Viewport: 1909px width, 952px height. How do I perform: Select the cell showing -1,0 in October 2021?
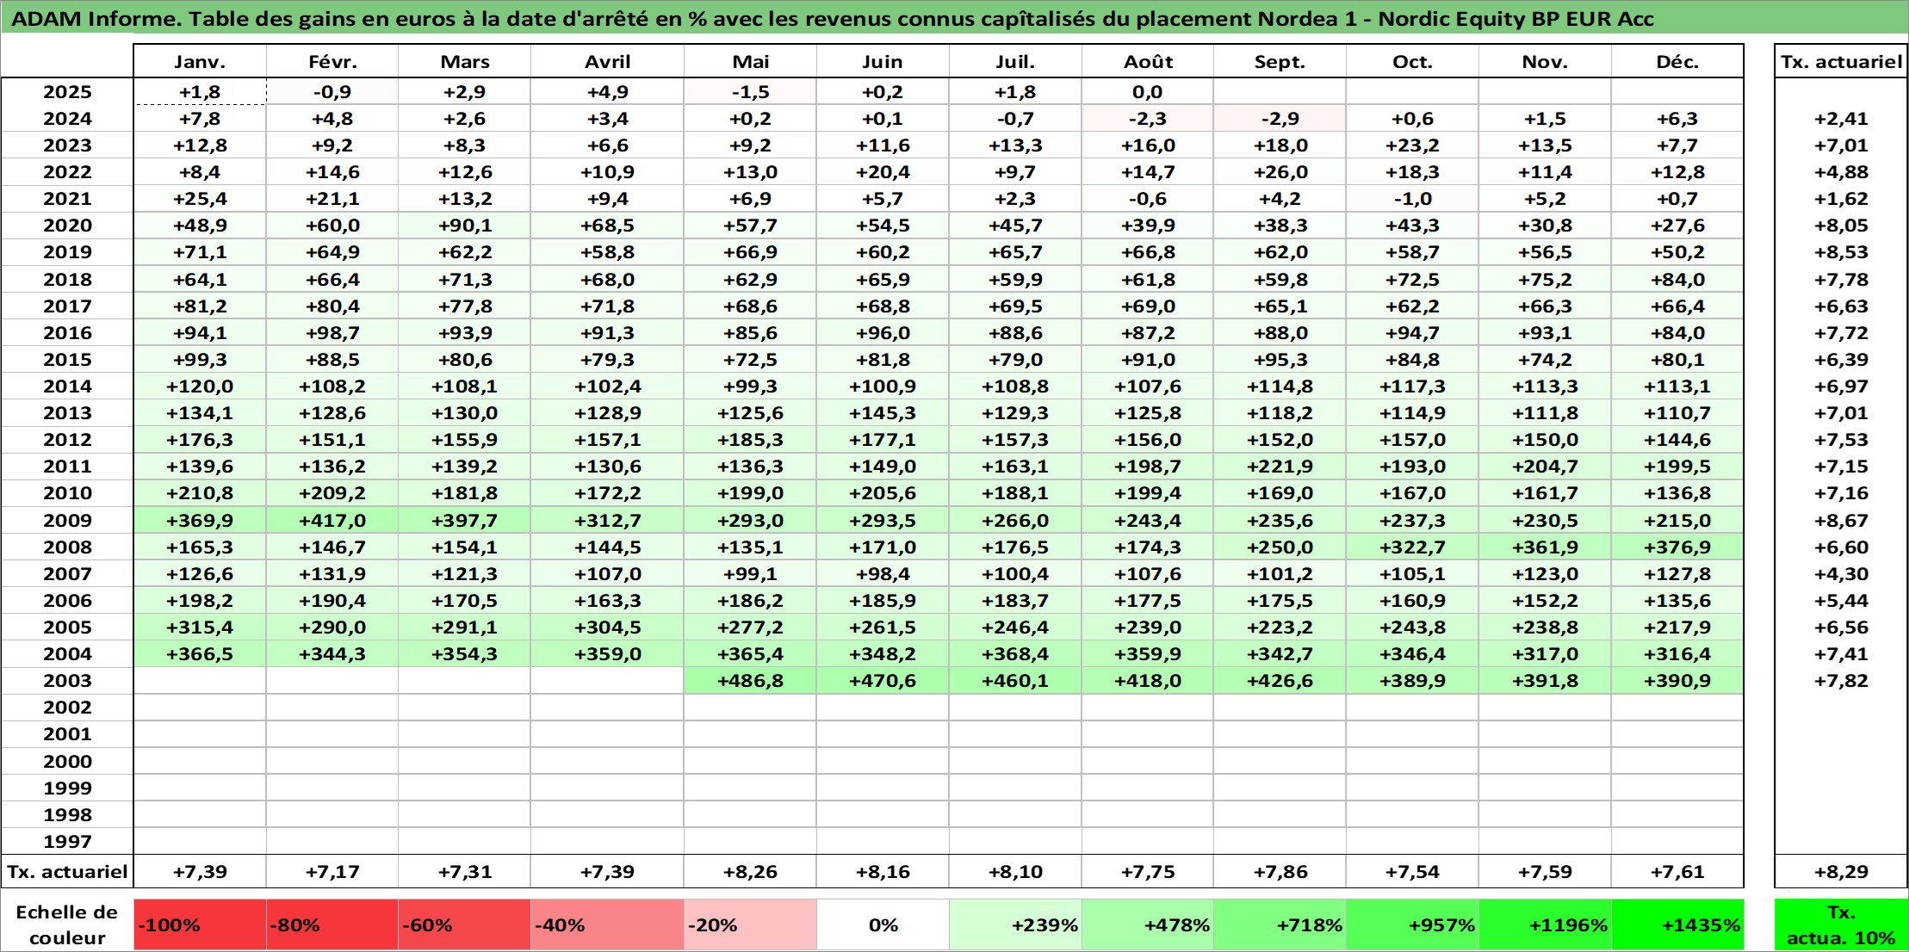point(1412,199)
